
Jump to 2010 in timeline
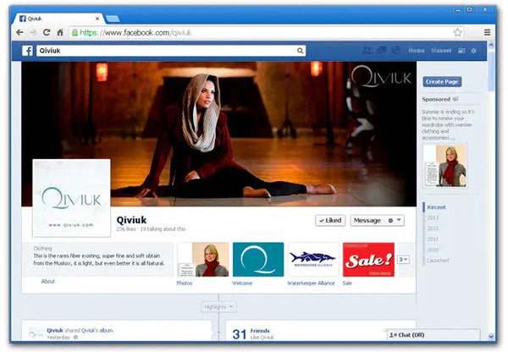pos(433,250)
